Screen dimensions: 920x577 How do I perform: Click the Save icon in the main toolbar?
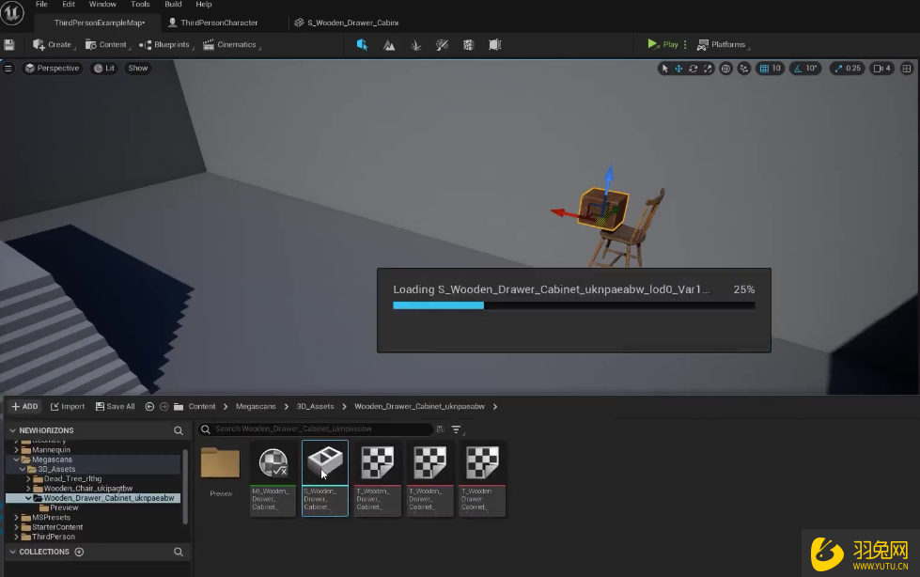coord(9,44)
